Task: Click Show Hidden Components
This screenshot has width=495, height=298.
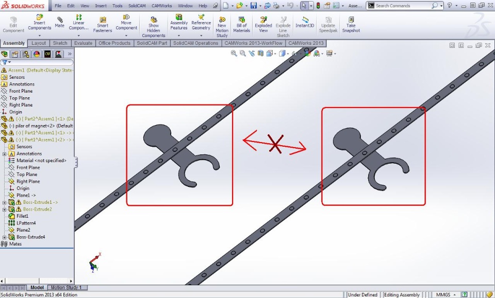Action: point(154,27)
